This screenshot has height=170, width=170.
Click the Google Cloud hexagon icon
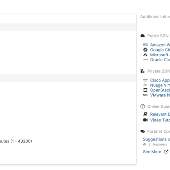pos(145,50)
